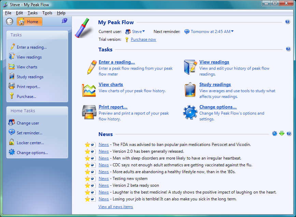
Task: Click View all news items link
Action: [115, 207]
